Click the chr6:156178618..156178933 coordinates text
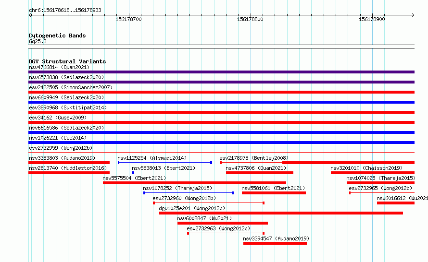The width and height of the screenshot is (428, 262). pyautogui.click(x=65, y=11)
